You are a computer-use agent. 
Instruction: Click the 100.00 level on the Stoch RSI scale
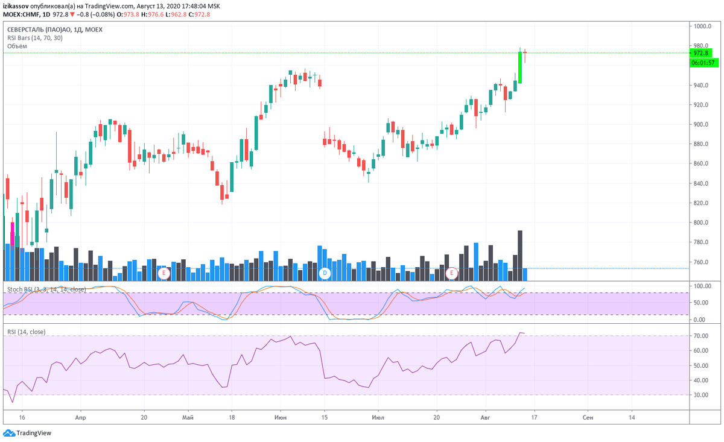pyautogui.click(x=703, y=286)
